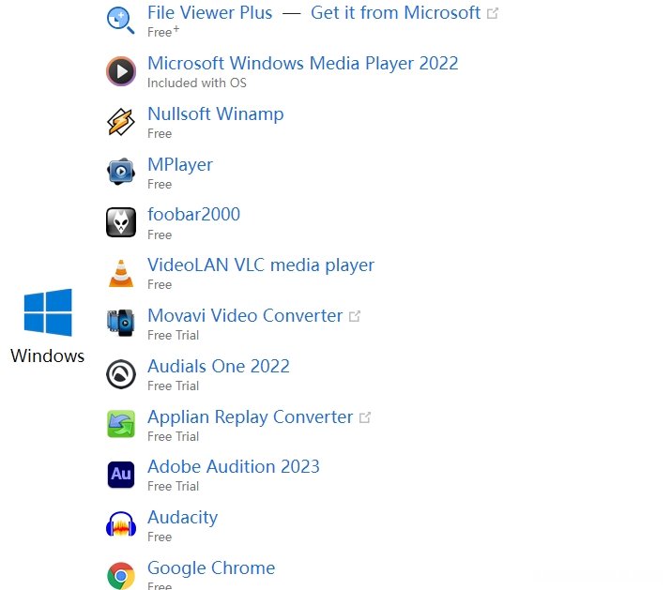Open the Google Chrome link
The height and width of the screenshot is (590, 672).
pos(211,568)
